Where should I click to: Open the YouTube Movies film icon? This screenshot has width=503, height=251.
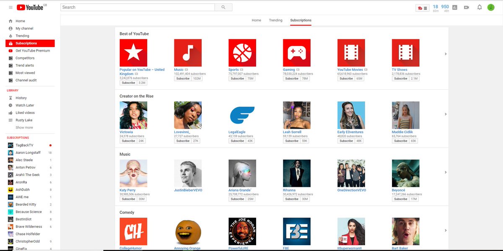(x=351, y=53)
